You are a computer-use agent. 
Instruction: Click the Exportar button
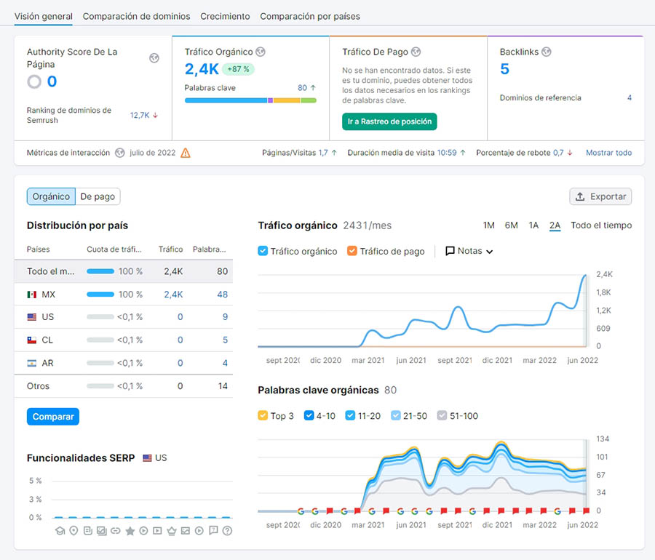(600, 196)
